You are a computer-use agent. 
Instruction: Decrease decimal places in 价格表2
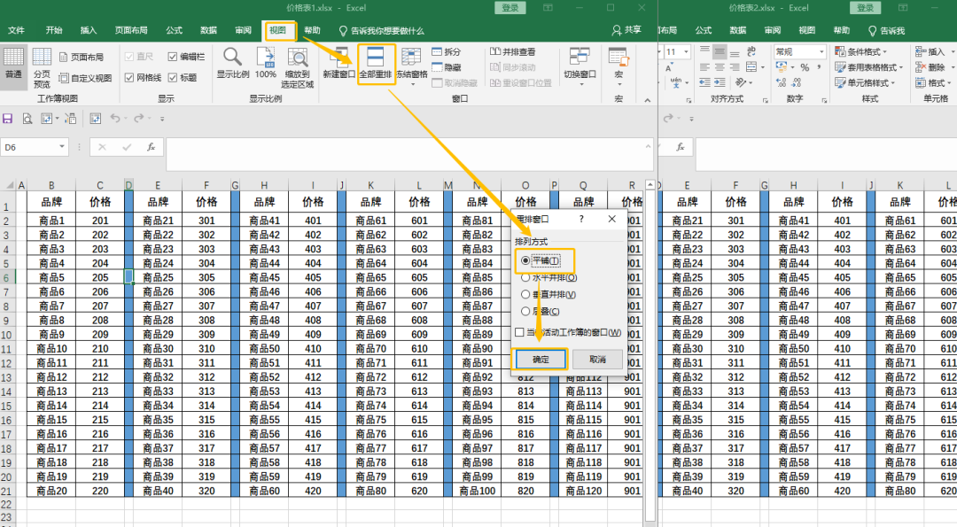point(797,82)
